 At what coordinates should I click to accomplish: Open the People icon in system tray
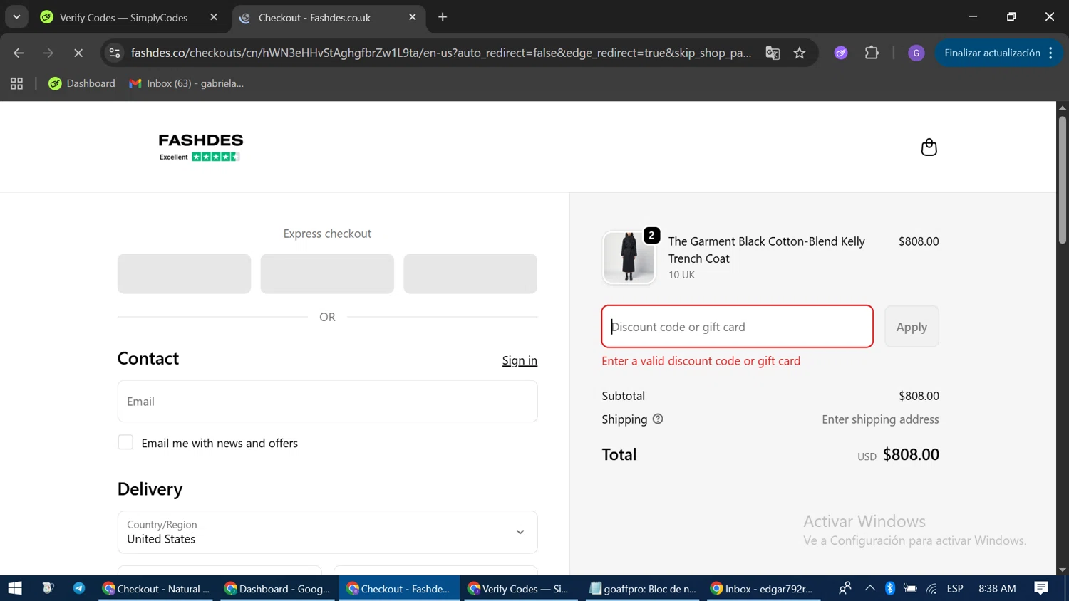click(x=845, y=588)
